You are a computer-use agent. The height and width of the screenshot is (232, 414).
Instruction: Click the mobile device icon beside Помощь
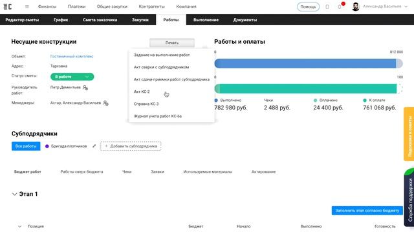(x=327, y=7)
